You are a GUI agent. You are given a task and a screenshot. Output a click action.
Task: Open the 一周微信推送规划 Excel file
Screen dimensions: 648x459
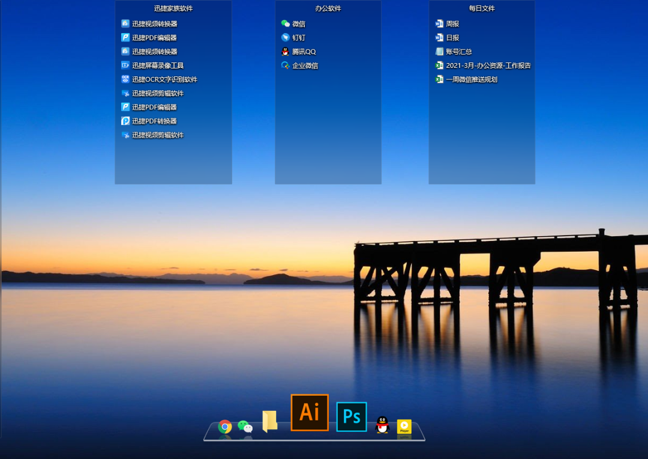click(466, 79)
